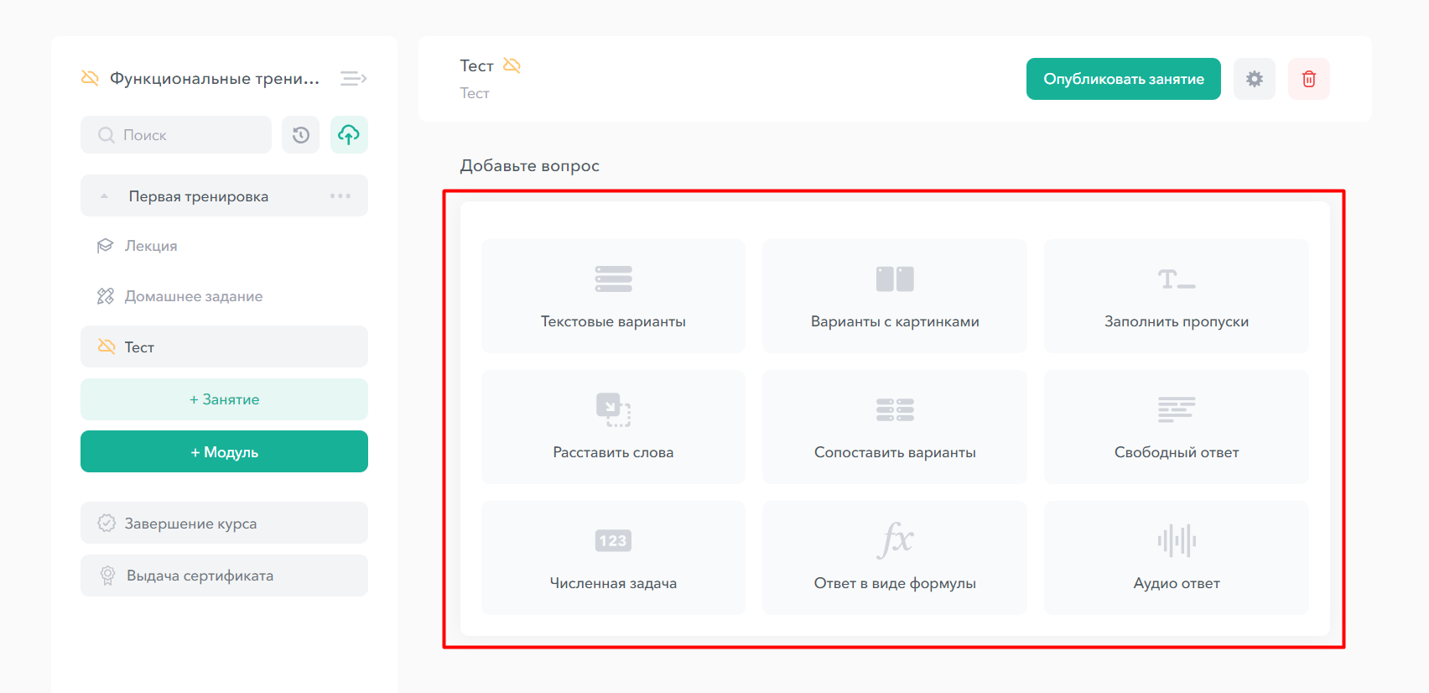The image size is (1429, 693).
Task: Click the Лекция graduation cap icon
Action: tap(105, 246)
